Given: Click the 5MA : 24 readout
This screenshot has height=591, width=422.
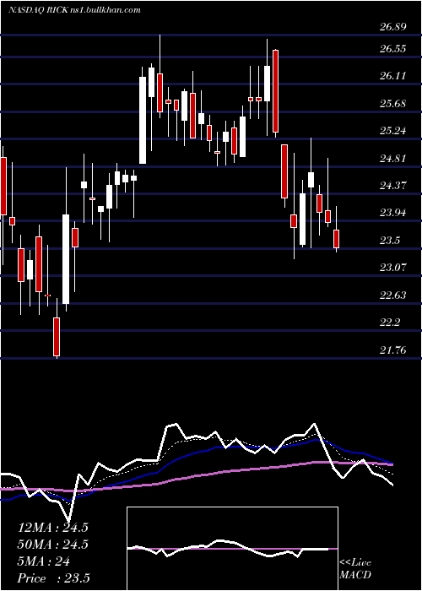Looking at the screenshot, I should point(44,561).
